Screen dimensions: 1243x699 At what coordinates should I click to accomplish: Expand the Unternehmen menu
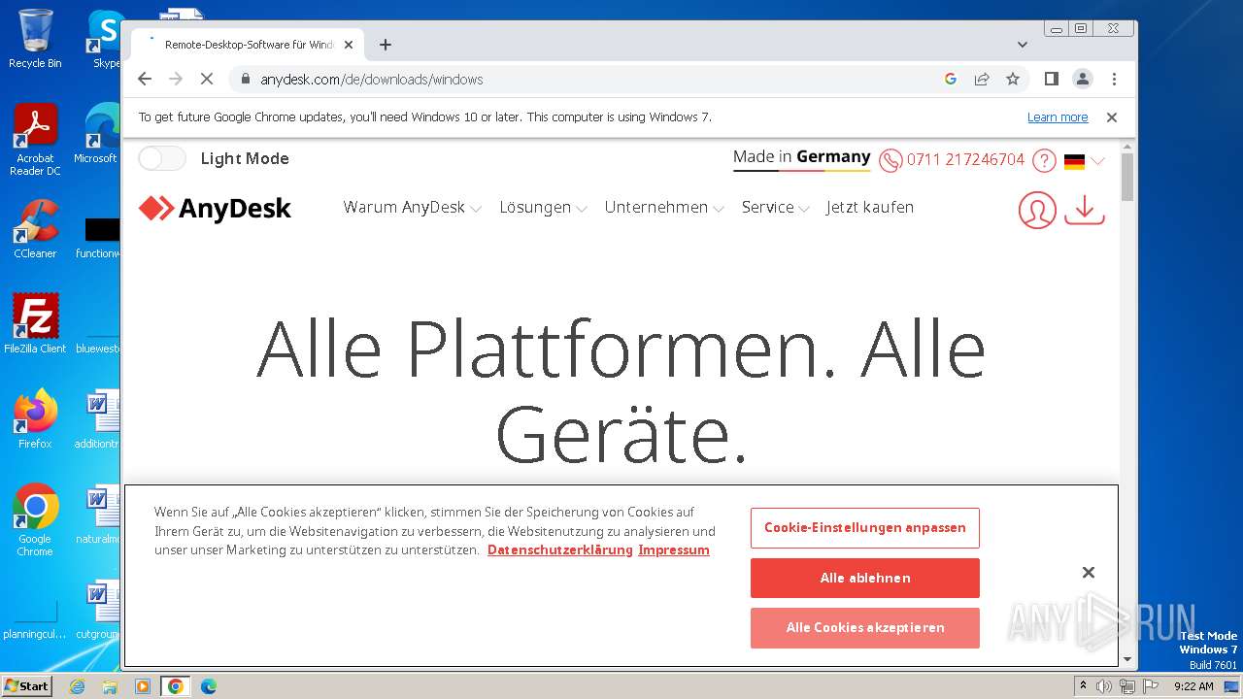[x=664, y=207]
